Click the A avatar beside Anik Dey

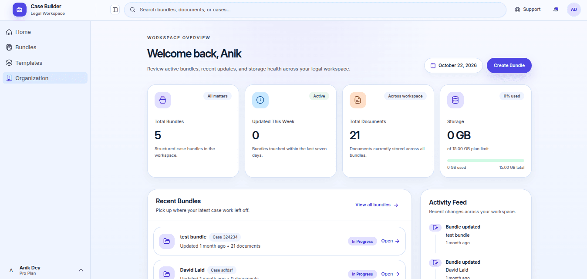[11, 270]
